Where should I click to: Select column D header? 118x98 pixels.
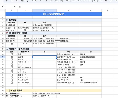tap(68, 11)
